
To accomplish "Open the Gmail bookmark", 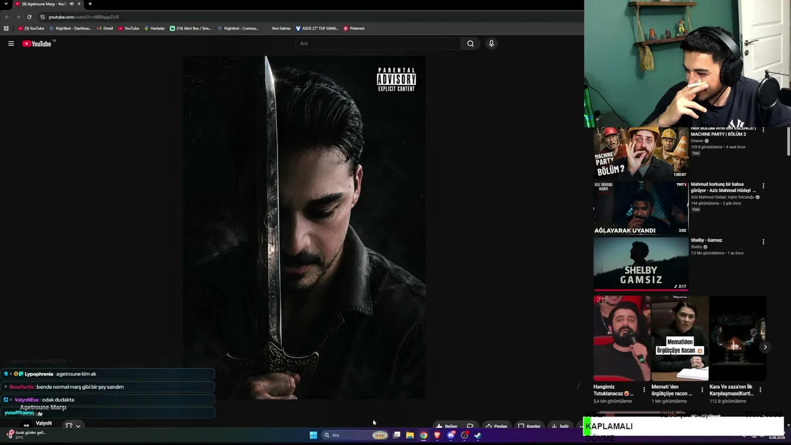I will coord(105,28).
